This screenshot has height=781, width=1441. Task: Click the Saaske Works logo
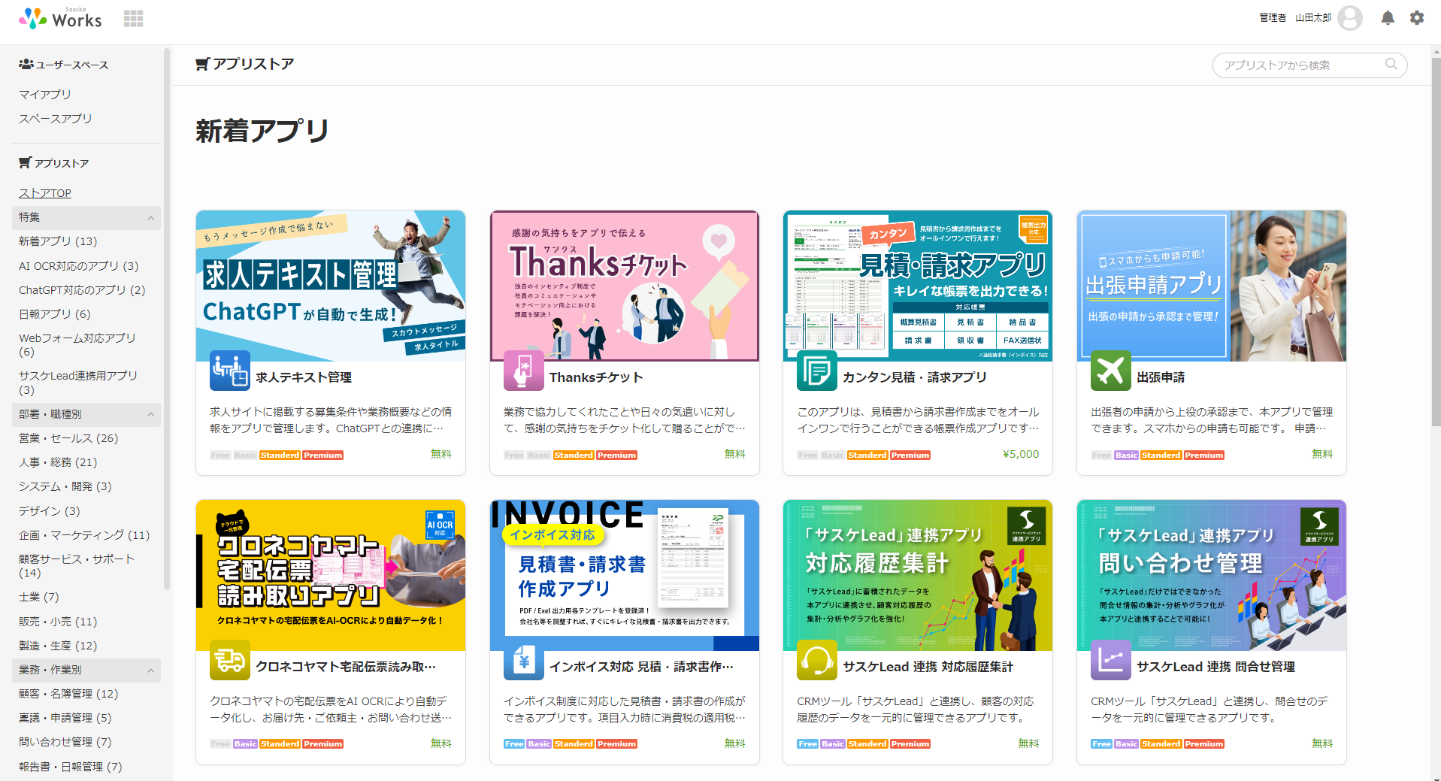pyautogui.click(x=60, y=18)
